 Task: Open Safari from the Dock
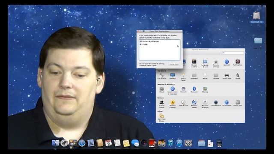click(82, 143)
